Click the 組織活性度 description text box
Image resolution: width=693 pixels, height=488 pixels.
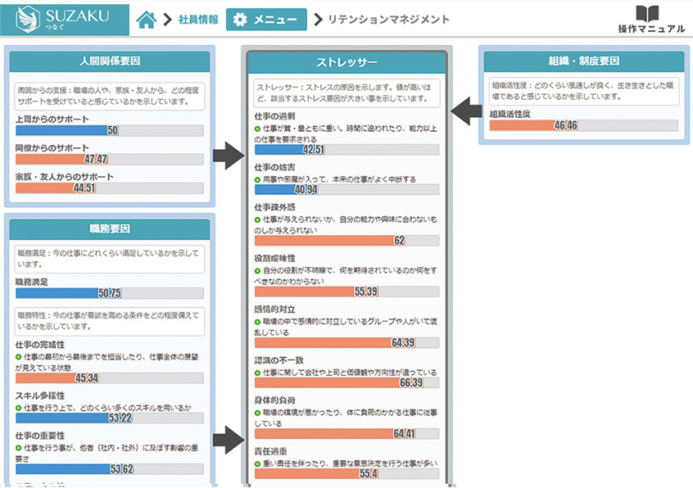click(583, 90)
